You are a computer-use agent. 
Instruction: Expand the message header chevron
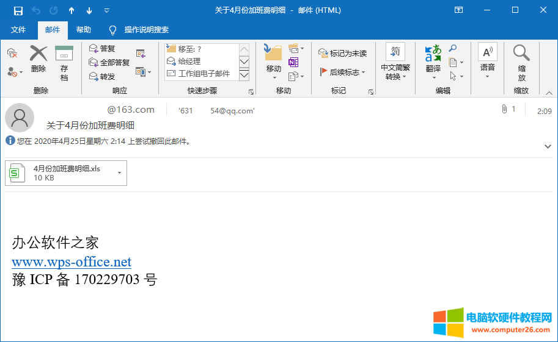pyautogui.click(x=548, y=146)
